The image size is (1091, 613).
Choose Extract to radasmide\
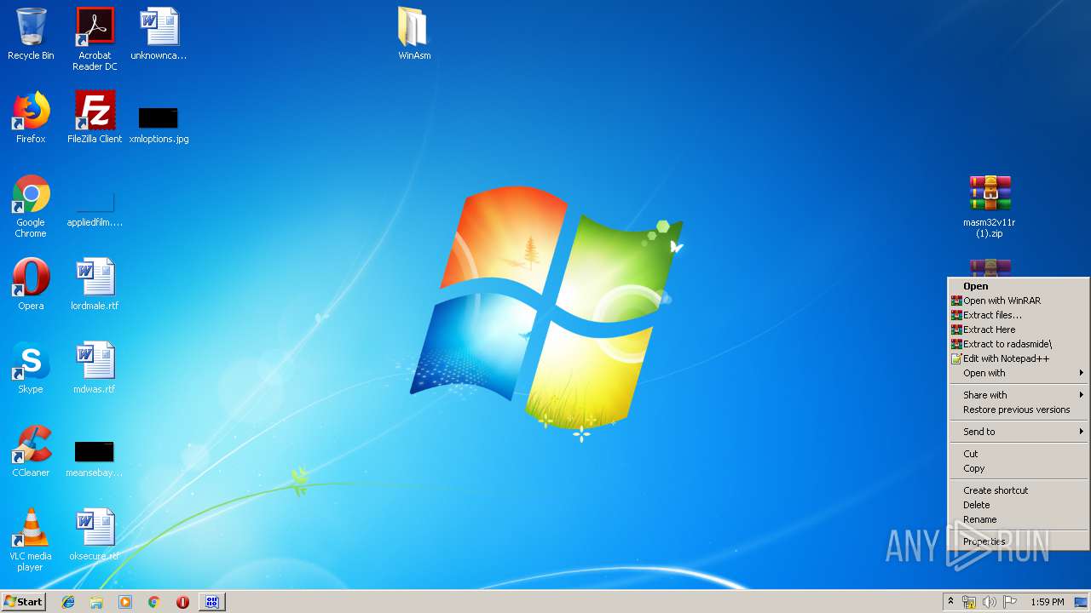pyautogui.click(x=1019, y=344)
